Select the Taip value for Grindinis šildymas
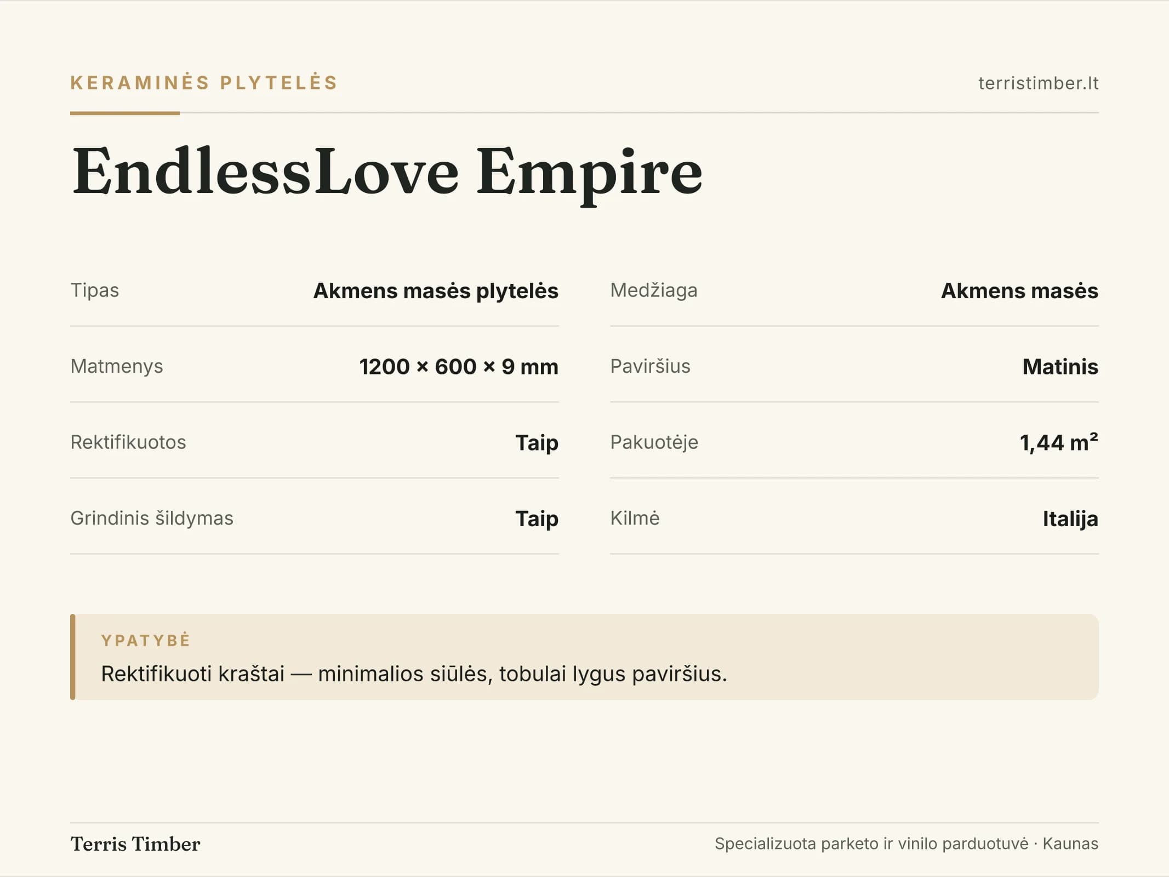 click(x=537, y=519)
